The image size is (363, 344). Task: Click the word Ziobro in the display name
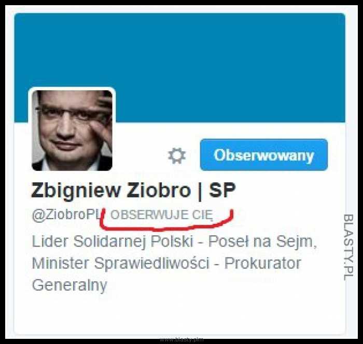click(159, 190)
